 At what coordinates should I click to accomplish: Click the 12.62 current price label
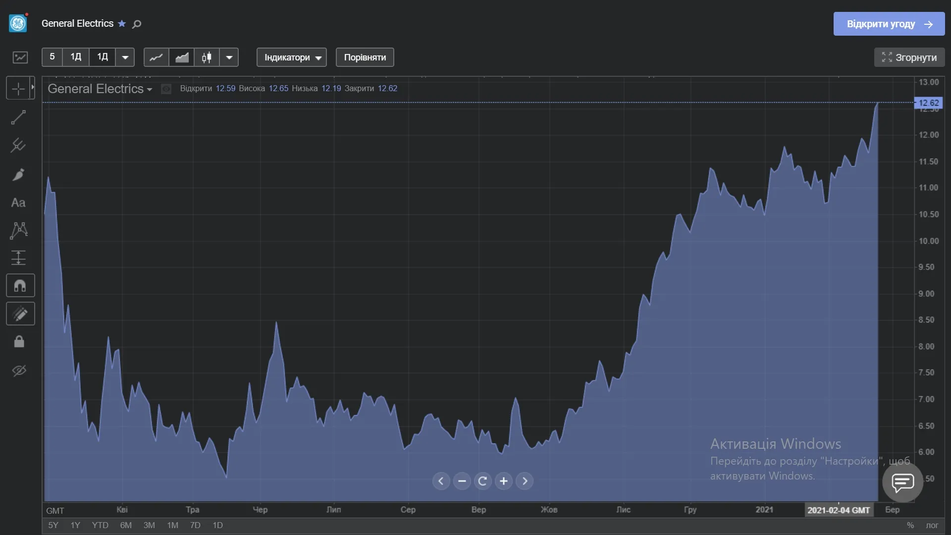928,103
